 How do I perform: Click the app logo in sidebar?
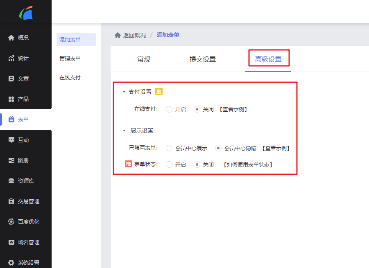[26, 13]
